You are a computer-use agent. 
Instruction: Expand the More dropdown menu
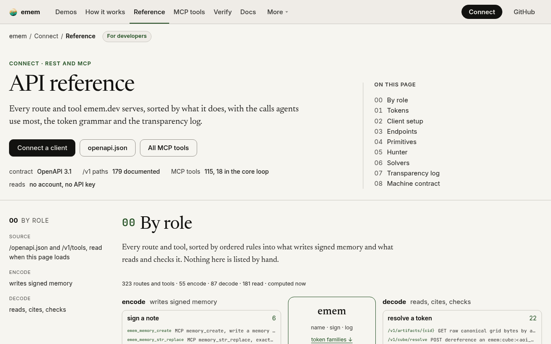tap(278, 12)
